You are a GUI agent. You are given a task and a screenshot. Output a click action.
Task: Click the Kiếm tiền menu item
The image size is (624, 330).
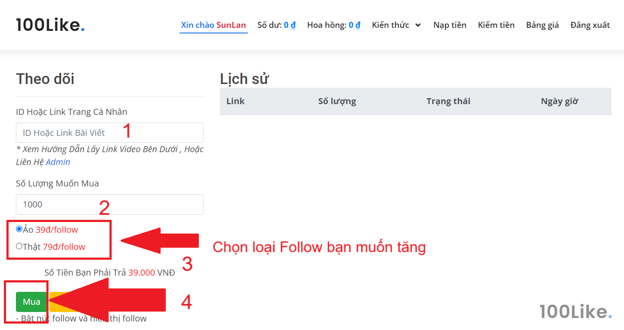(x=496, y=25)
